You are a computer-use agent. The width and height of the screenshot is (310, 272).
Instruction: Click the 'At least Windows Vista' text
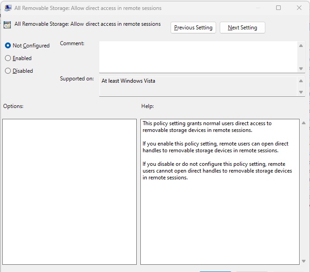click(128, 81)
